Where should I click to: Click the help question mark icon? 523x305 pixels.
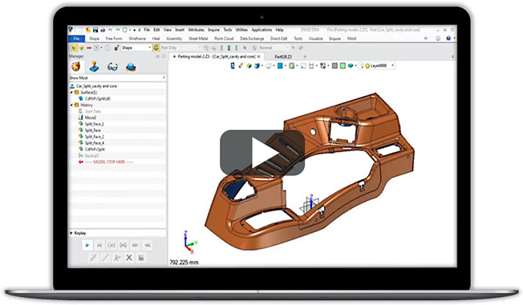pyautogui.click(x=448, y=38)
